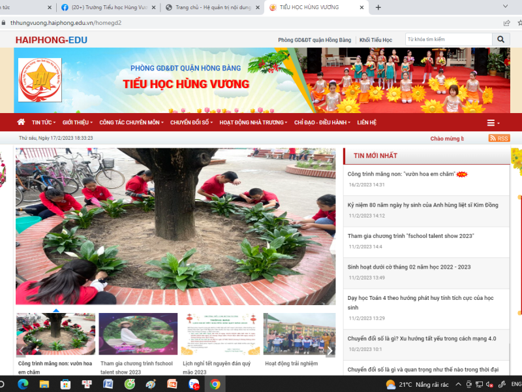
Task: Open the HOẠT ĐỘNG NHÀ TRƯỜNG menu
Action: point(254,123)
